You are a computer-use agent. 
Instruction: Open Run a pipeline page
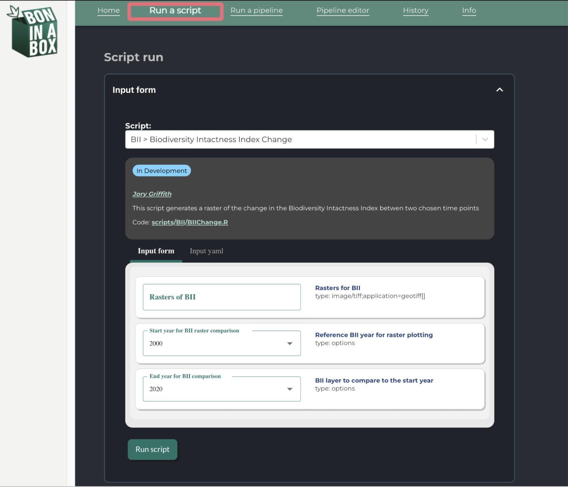click(x=256, y=10)
